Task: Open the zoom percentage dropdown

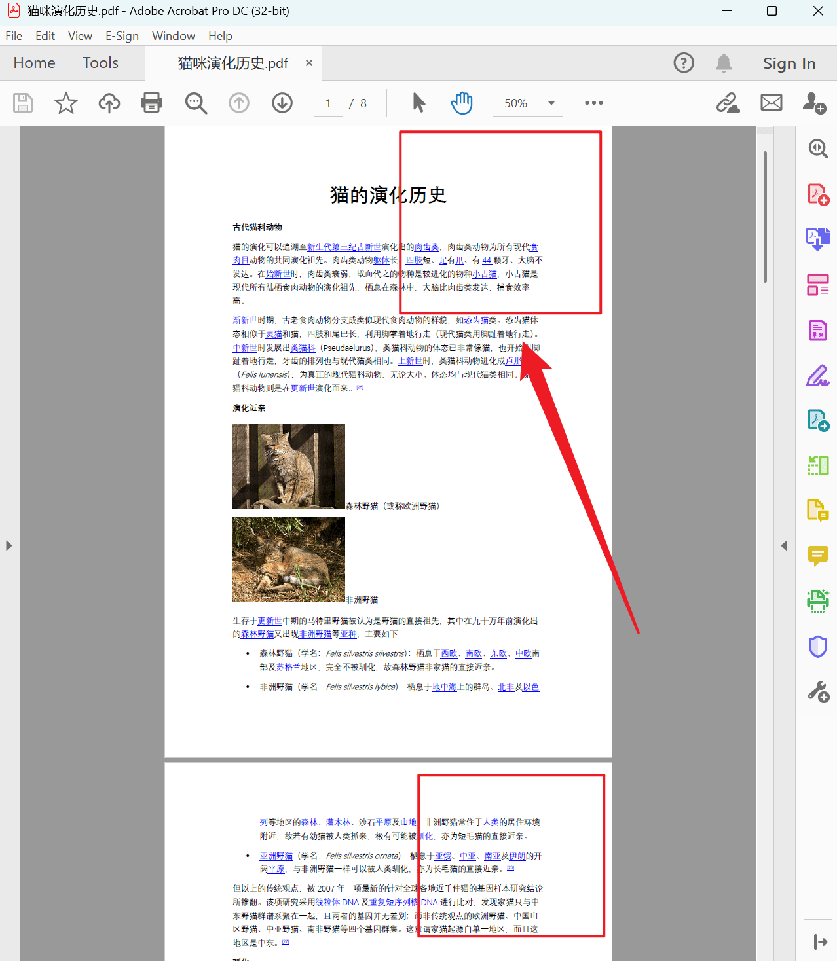Action: (551, 103)
